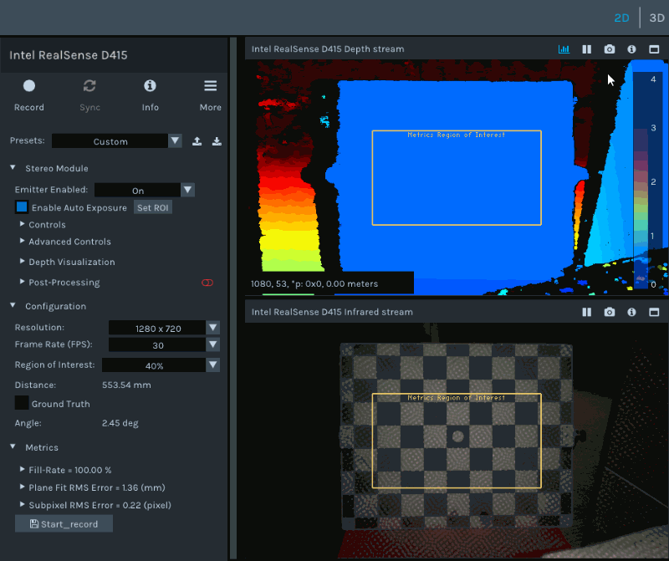Click the Angle value 2.45 deg

(120, 423)
